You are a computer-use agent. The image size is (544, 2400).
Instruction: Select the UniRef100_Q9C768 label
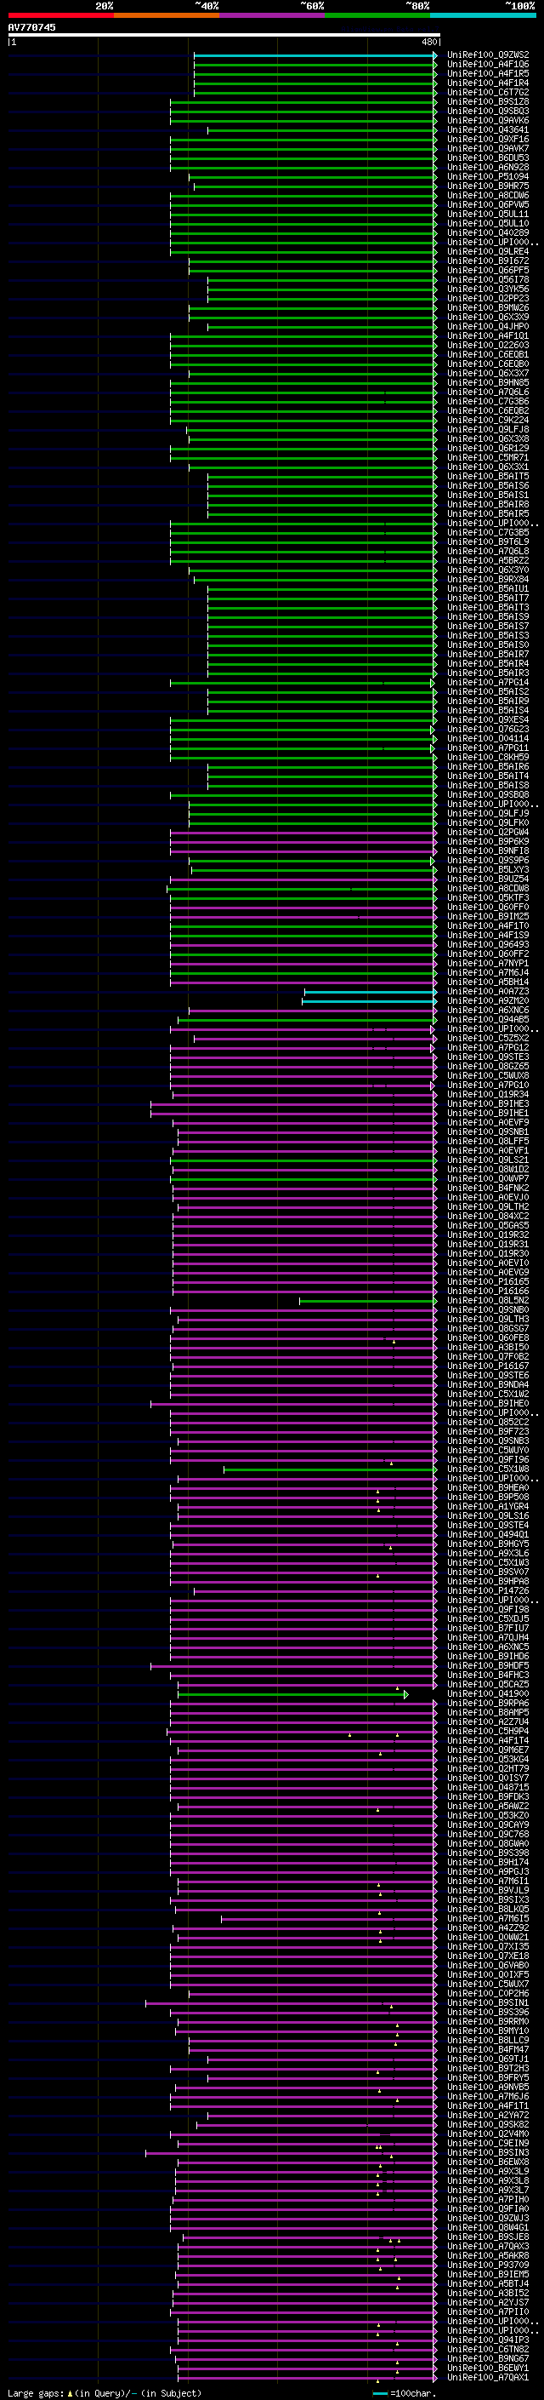[x=487, y=1834]
